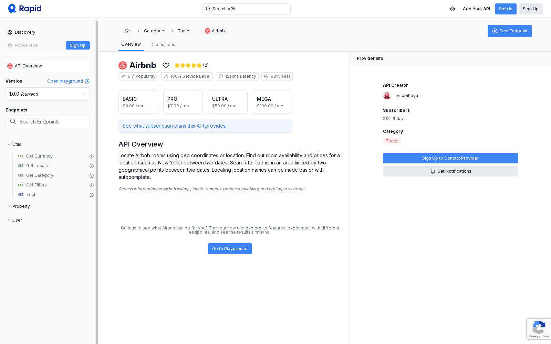The image size is (551, 344).
Task: Select the MEGA plan card
Action: (x=272, y=102)
